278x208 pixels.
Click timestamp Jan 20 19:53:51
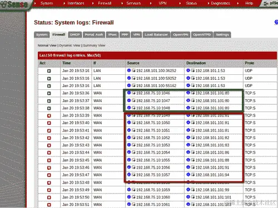tap(76, 205)
